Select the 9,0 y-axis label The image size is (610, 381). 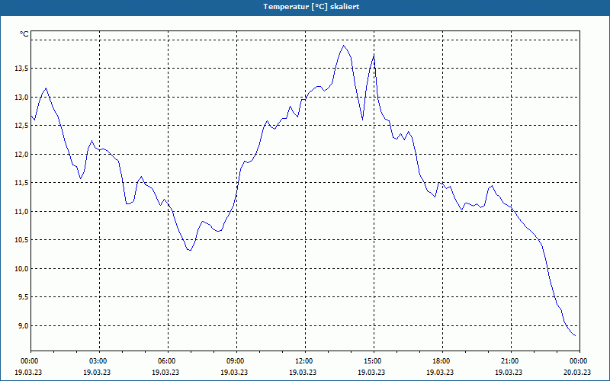tap(24, 326)
